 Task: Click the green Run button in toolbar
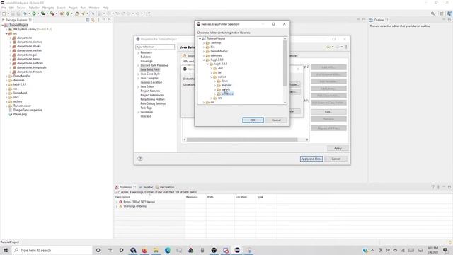[x=34, y=13]
